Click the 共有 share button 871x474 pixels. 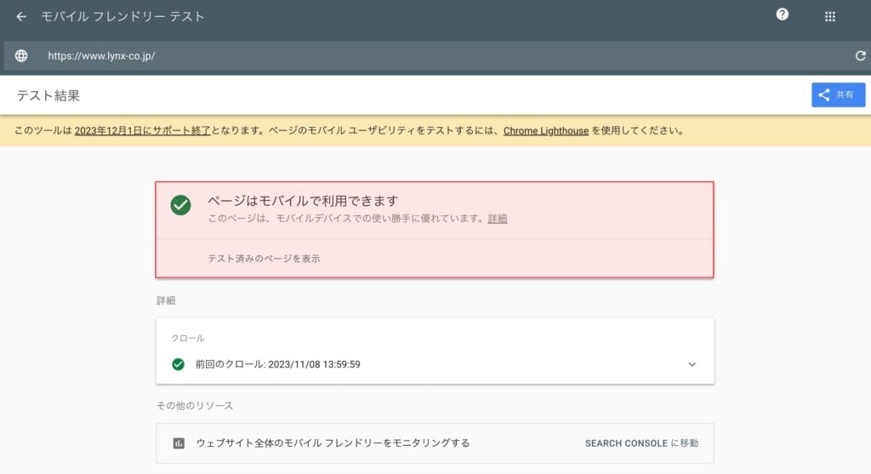click(838, 95)
